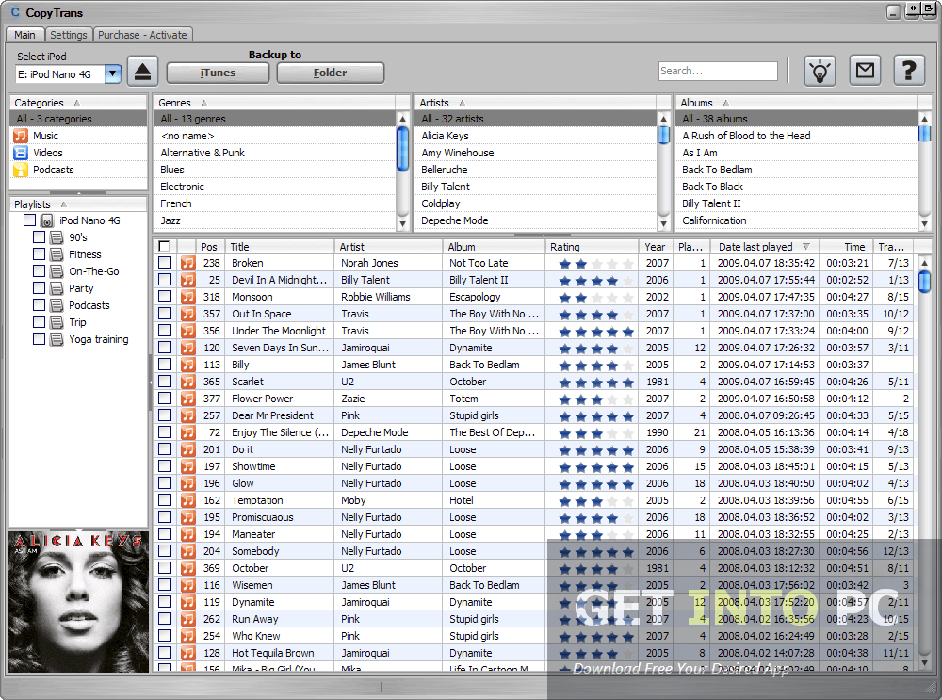The width and height of the screenshot is (942, 700).
Task: Open the Select iPod dropdown
Action: coord(112,73)
